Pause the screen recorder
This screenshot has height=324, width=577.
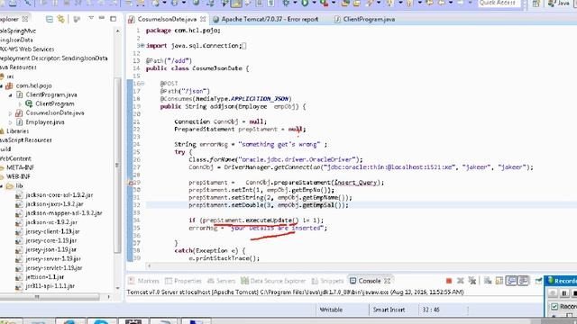(564, 293)
